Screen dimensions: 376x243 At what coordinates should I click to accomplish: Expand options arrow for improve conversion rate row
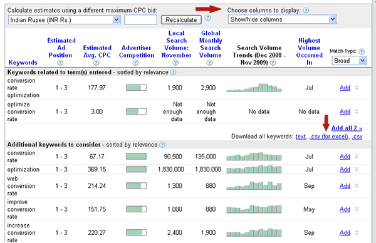point(357,209)
